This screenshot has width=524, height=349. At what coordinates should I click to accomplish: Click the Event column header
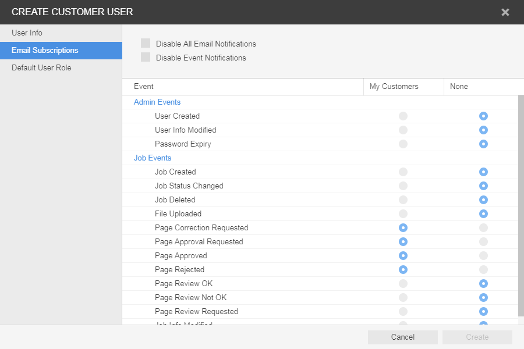144,87
